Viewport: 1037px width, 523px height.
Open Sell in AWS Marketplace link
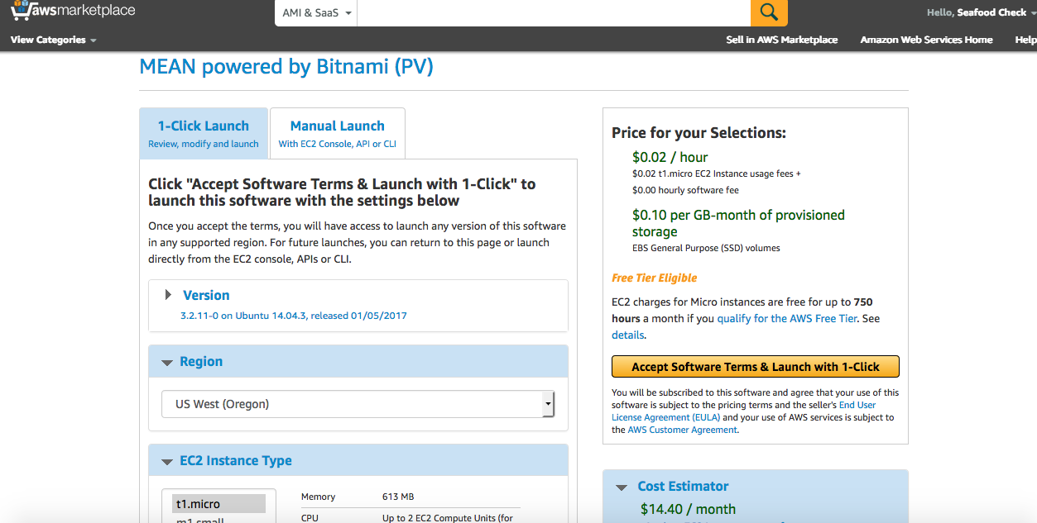tap(781, 40)
